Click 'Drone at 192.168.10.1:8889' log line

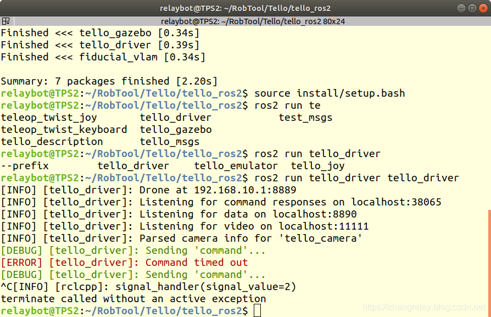point(148,190)
